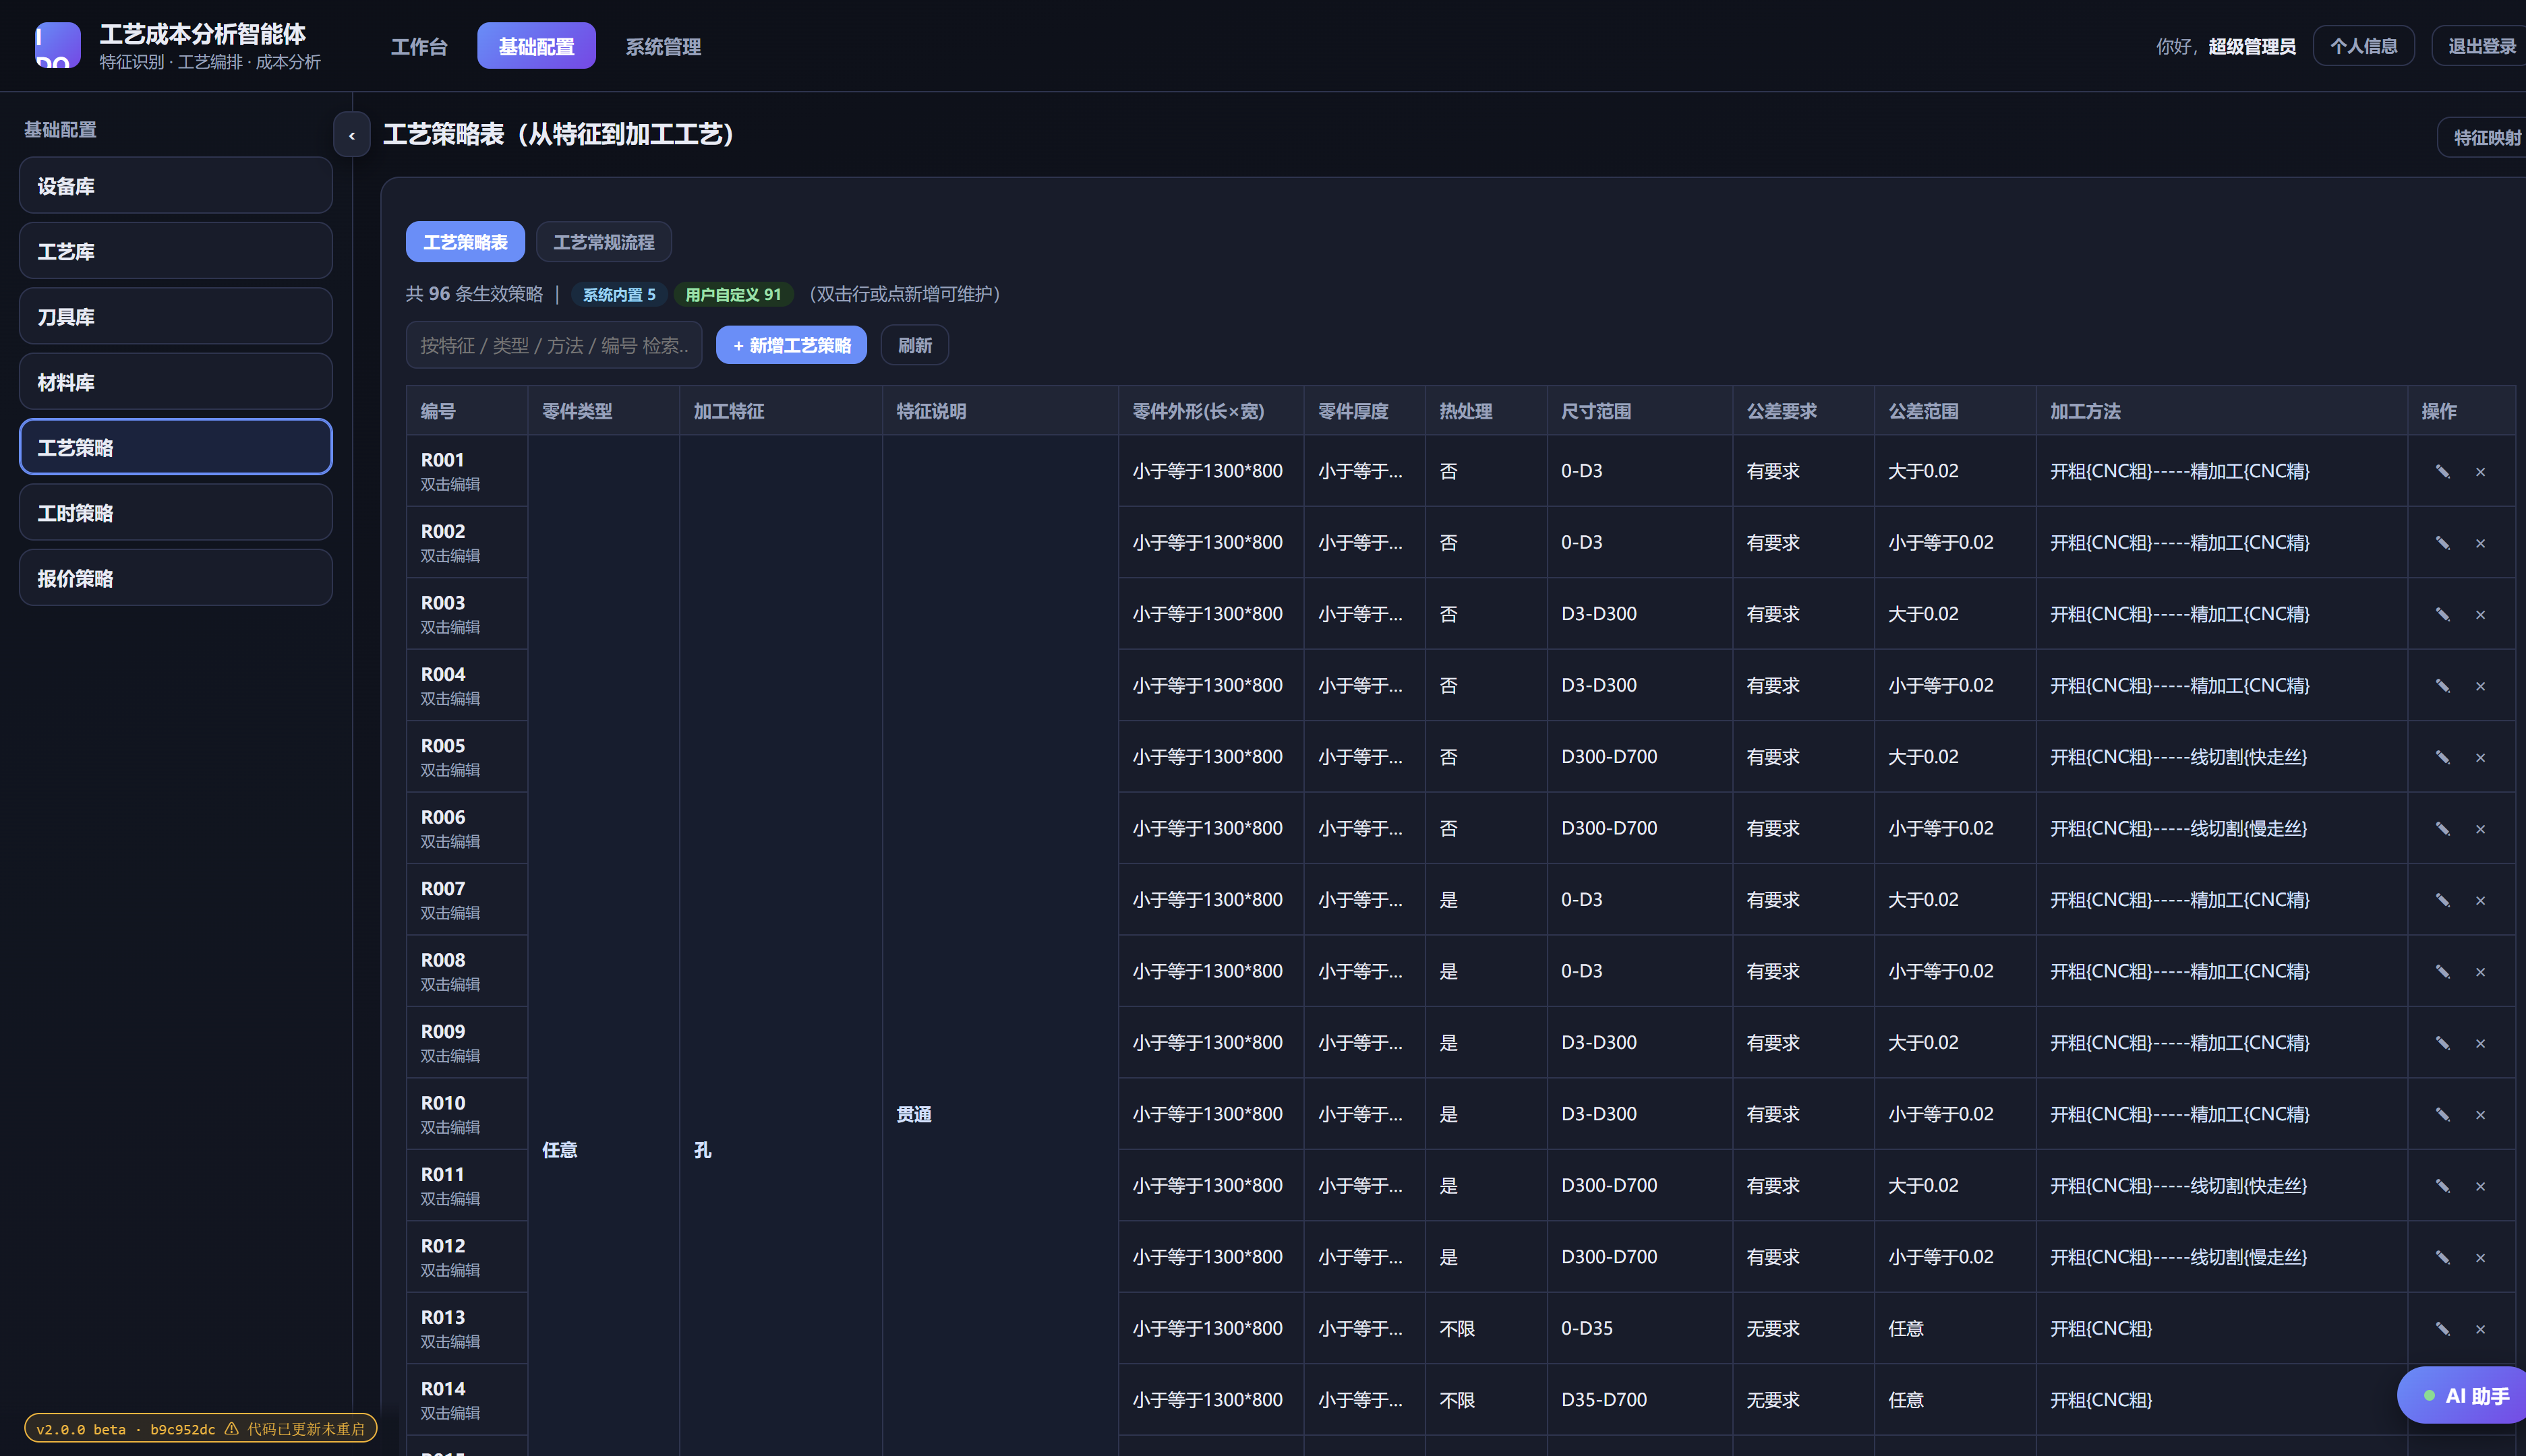The width and height of the screenshot is (2526, 1456).
Task: Click the app logo icon at top left
Action: click(58, 46)
